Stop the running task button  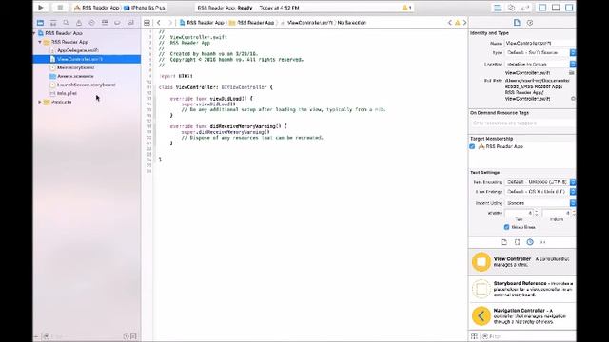click(x=60, y=8)
